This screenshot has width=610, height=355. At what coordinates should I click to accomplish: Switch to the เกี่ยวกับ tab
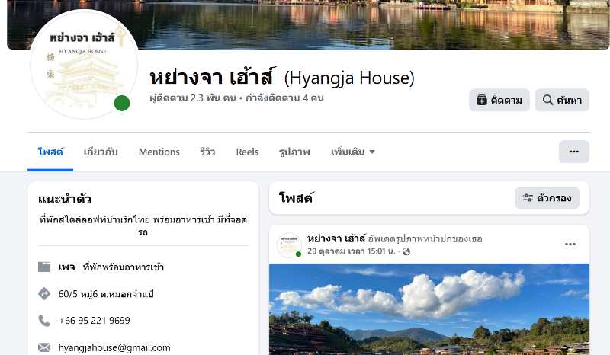(101, 152)
